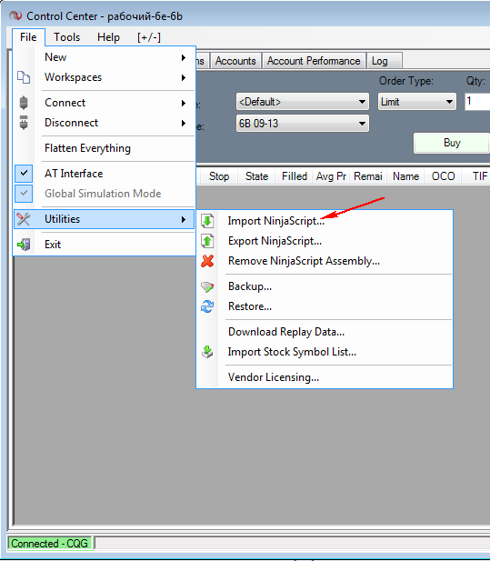Click the Backup icon
The image size is (490, 561).
click(207, 286)
